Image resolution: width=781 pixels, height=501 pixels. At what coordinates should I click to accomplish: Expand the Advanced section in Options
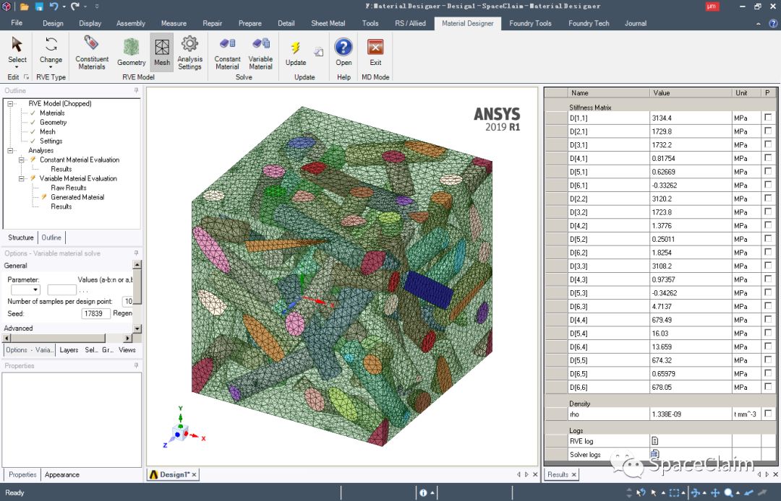(18, 328)
